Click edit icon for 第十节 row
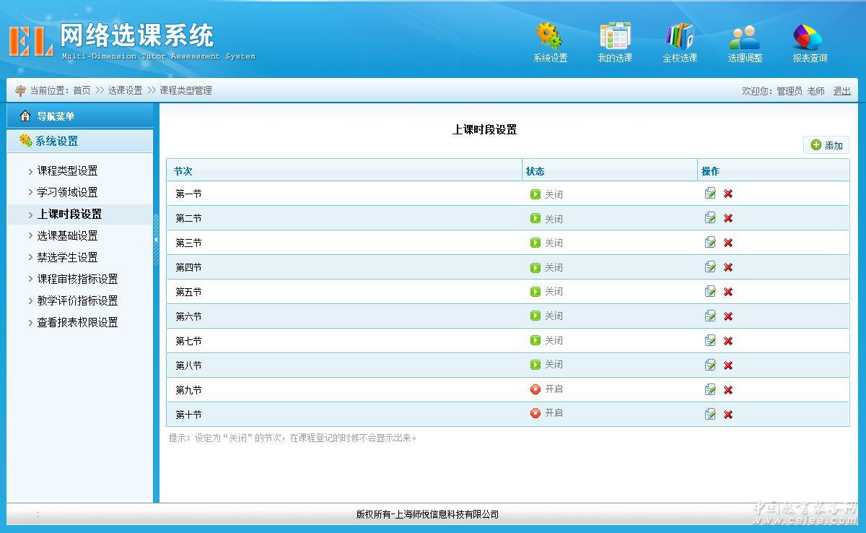 click(711, 414)
